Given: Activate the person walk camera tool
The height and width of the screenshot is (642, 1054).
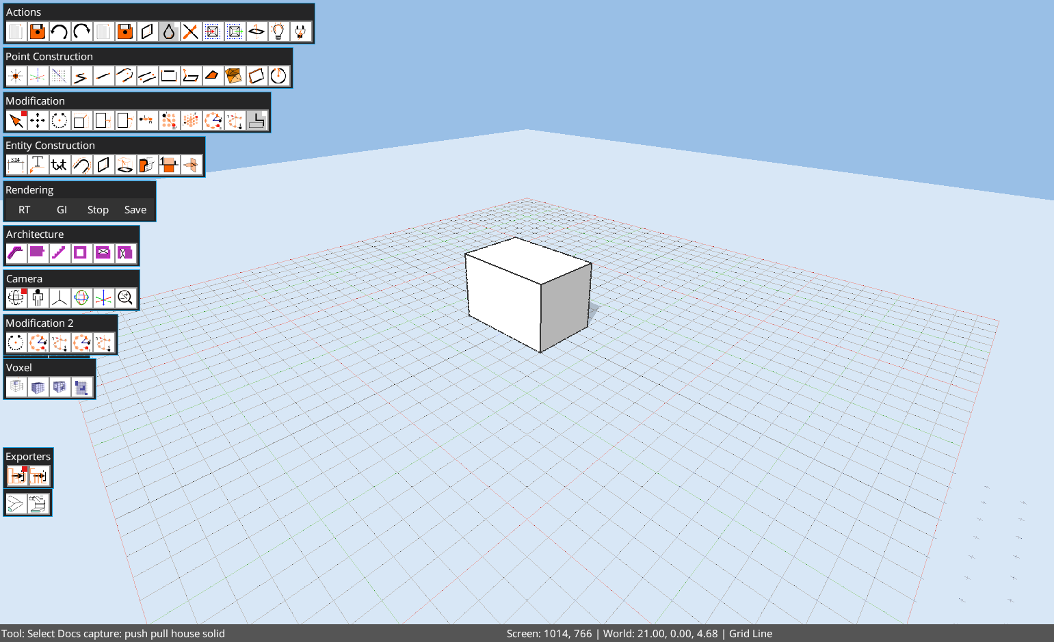Looking at the screenshot, I should tap(38, 298).
